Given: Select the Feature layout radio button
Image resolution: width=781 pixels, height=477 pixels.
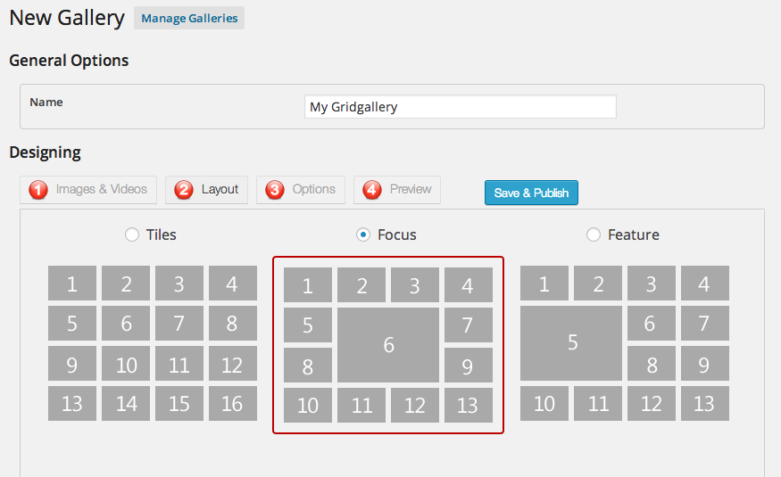Looking at the screenshot, I should 594,234.
